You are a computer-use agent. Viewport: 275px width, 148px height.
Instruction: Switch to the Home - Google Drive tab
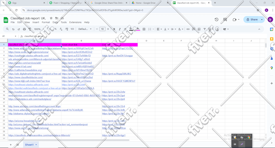pyautogui.click(x=146, y=3)
